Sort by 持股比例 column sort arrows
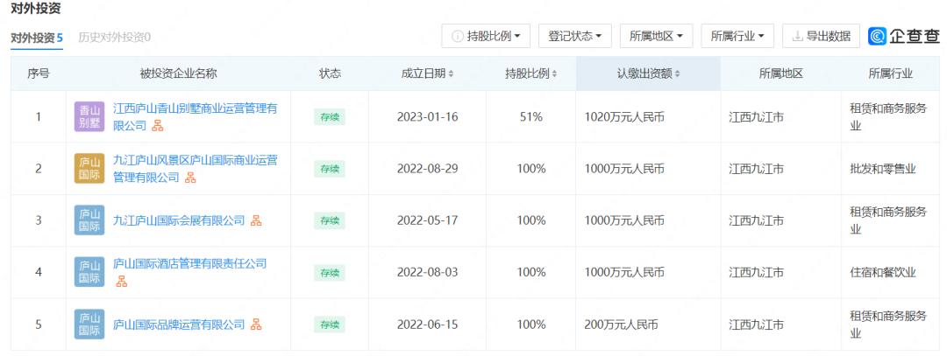The height and width of the screenshot is (356, 947). [x=554, y=74]
